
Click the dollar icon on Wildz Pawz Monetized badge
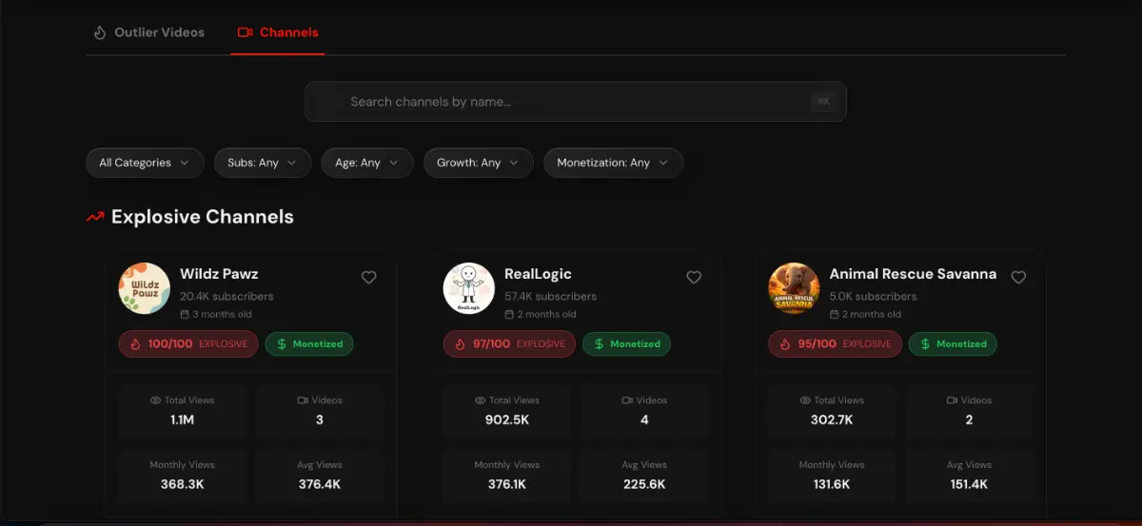click(x=280, y=344)
